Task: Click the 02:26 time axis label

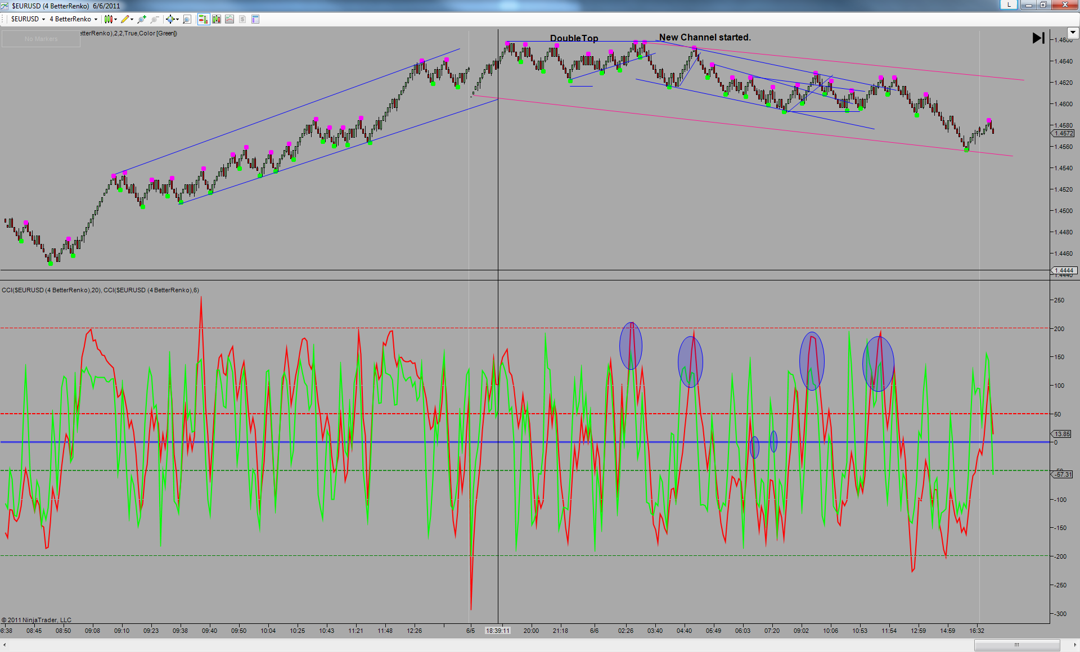Action: click(x=625, y=631)
